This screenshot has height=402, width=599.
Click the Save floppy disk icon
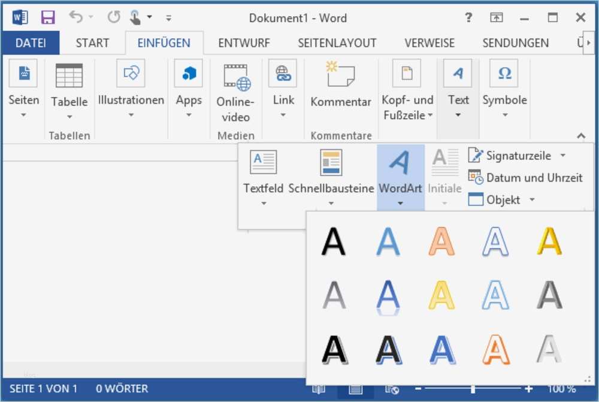(48, 17)
